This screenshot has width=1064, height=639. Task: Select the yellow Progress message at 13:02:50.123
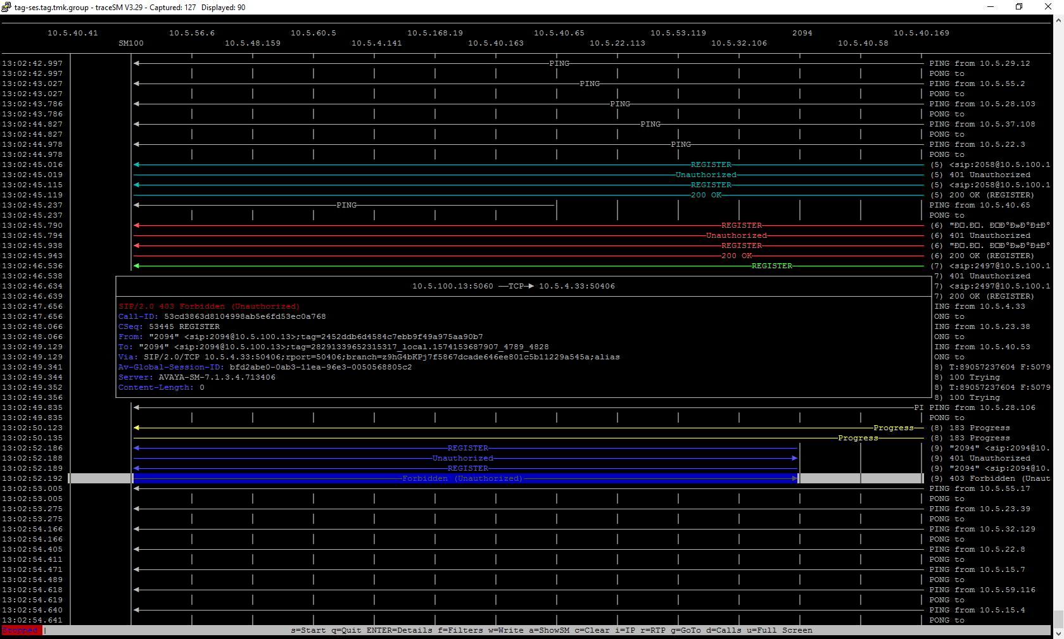pos(528,428)
